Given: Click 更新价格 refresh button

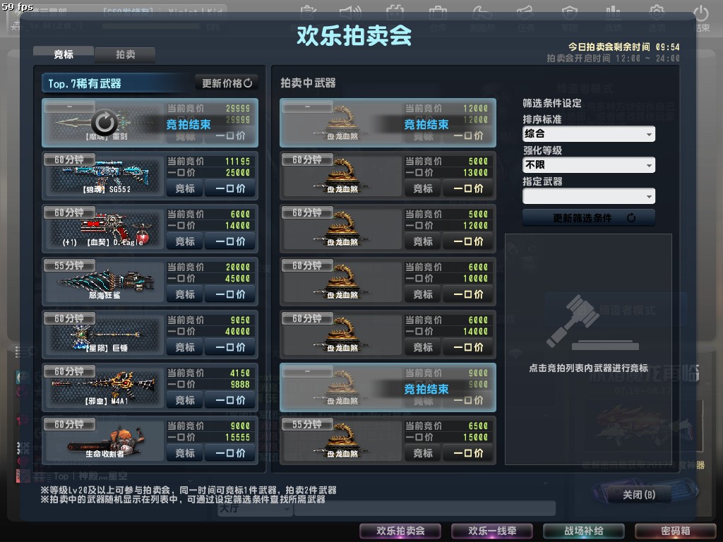Looking at the screenshot, I should pos(227,83).
